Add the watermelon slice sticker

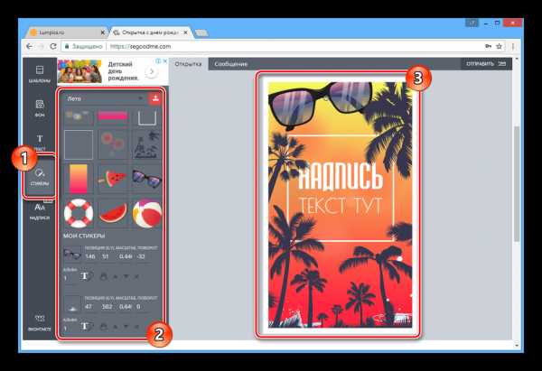click(113, 213)
